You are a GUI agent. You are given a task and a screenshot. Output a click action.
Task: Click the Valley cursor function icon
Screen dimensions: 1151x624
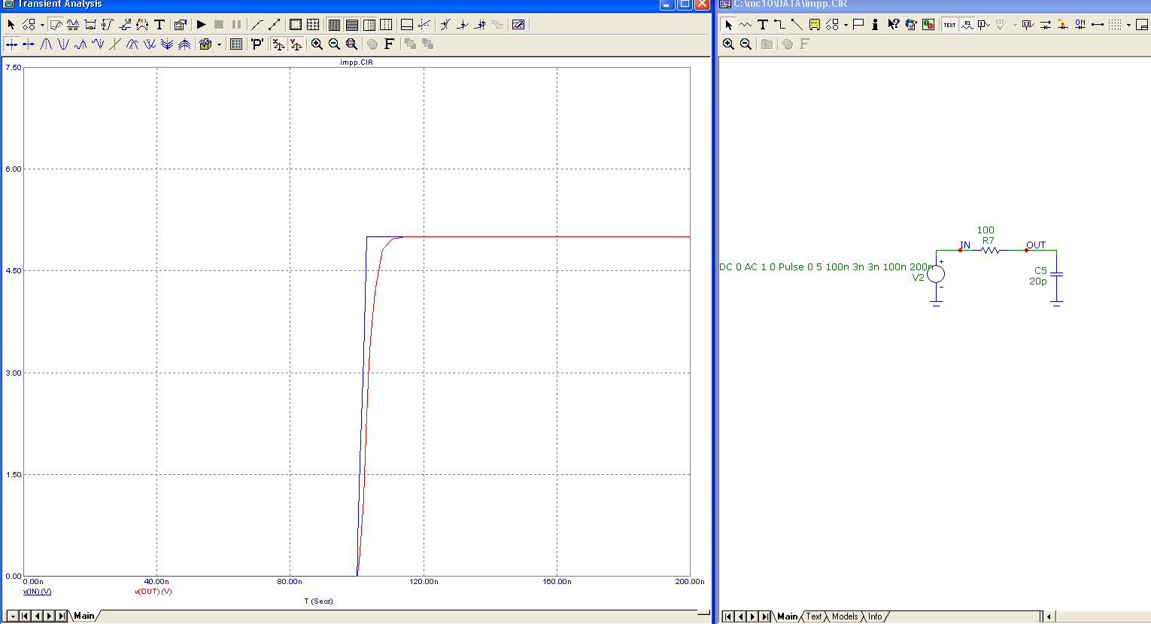[63, 44]
